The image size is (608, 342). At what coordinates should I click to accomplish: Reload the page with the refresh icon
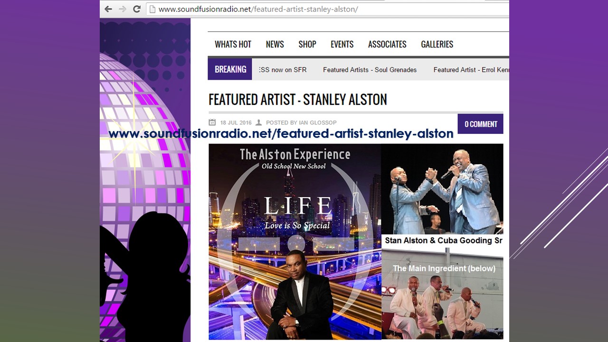tap(137, 9)
